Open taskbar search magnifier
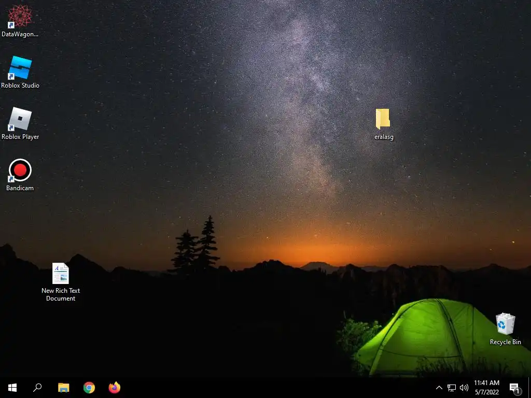Screen dimensions: 531x398 pyautogui.click(x=37, y=388)
